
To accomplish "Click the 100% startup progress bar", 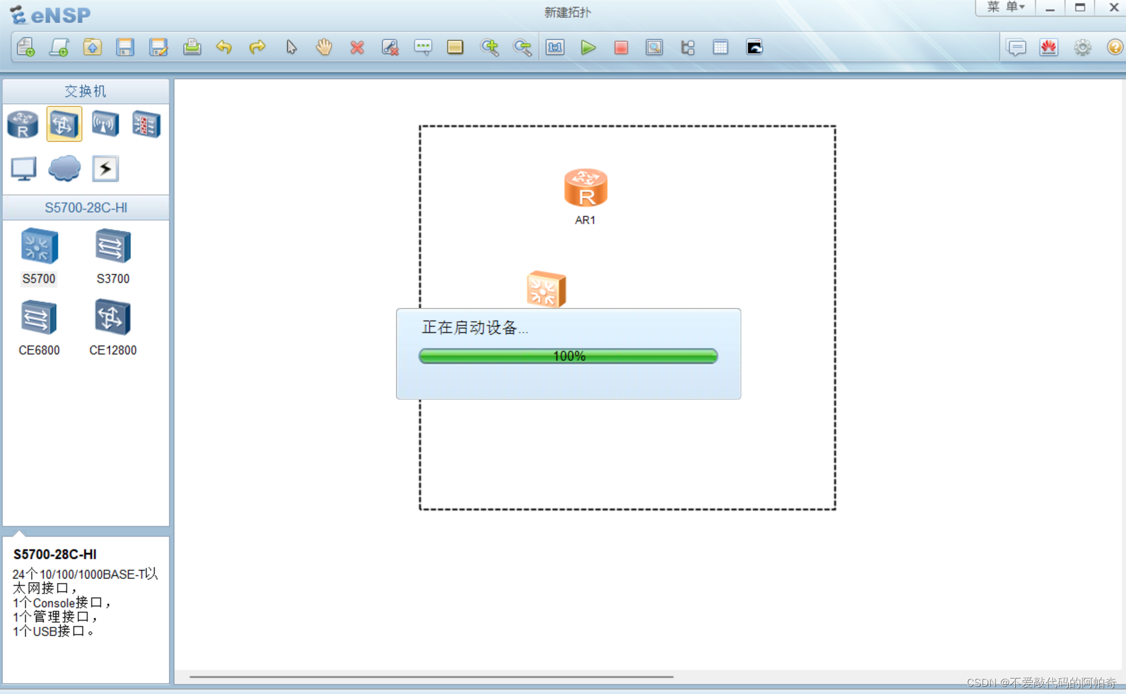I will pyautogui.click(x=568, y=356).
